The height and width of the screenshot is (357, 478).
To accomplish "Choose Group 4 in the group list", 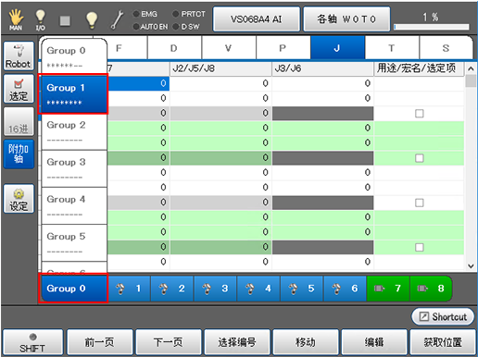I will point(74,206).
